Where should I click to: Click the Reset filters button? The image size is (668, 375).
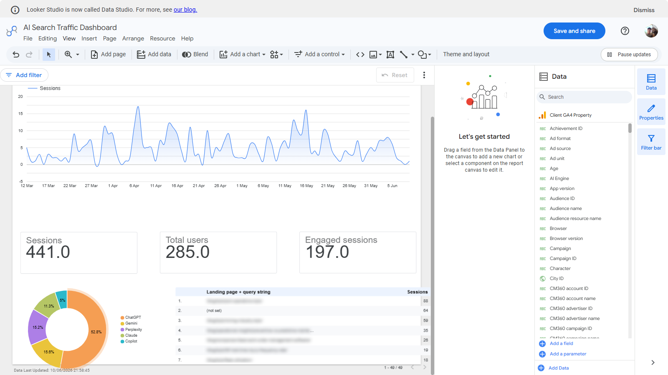tap(395, 75)
